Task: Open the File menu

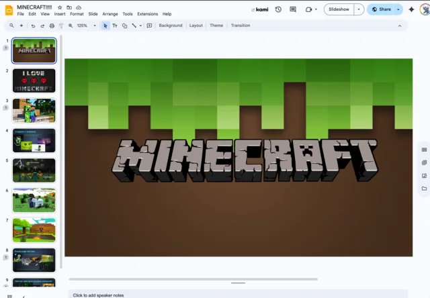Action: click(x=21, y=14)
